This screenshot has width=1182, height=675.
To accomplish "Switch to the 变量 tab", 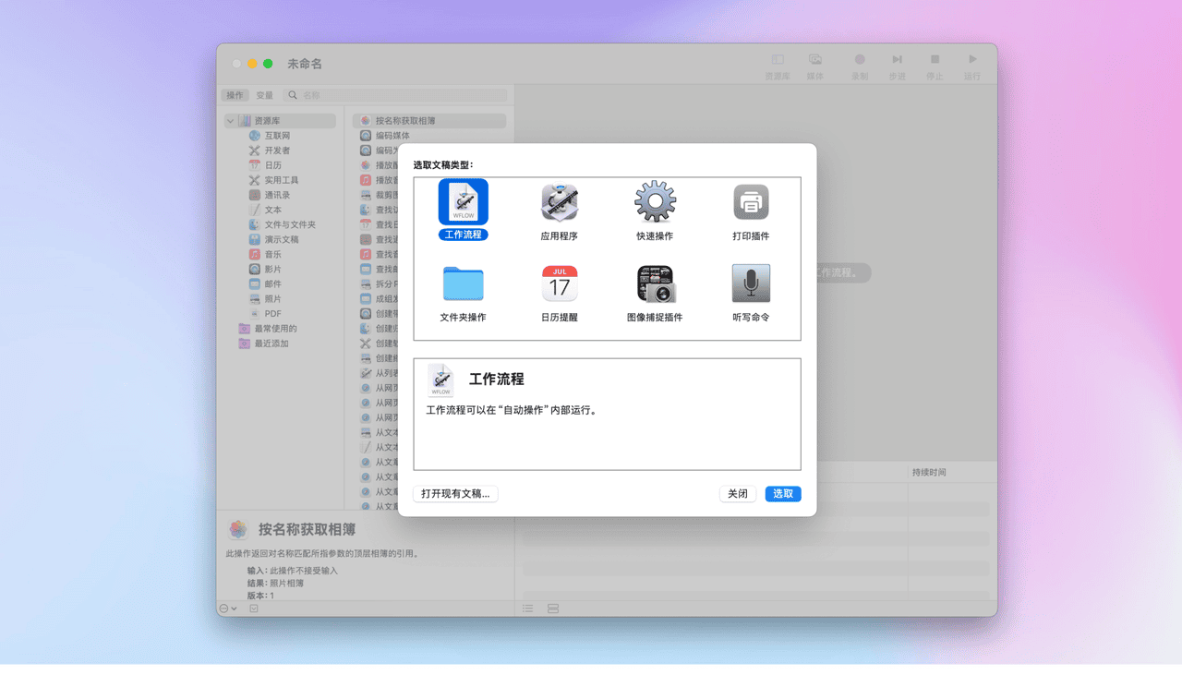I will point(265,95).
